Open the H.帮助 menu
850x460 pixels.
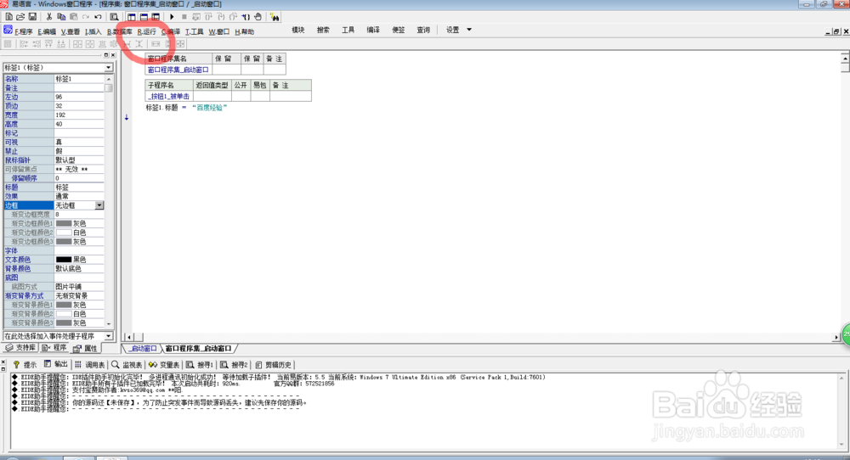coord(245,32)
